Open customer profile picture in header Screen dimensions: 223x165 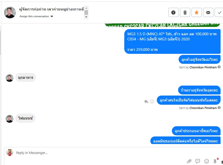click(10, 12)
